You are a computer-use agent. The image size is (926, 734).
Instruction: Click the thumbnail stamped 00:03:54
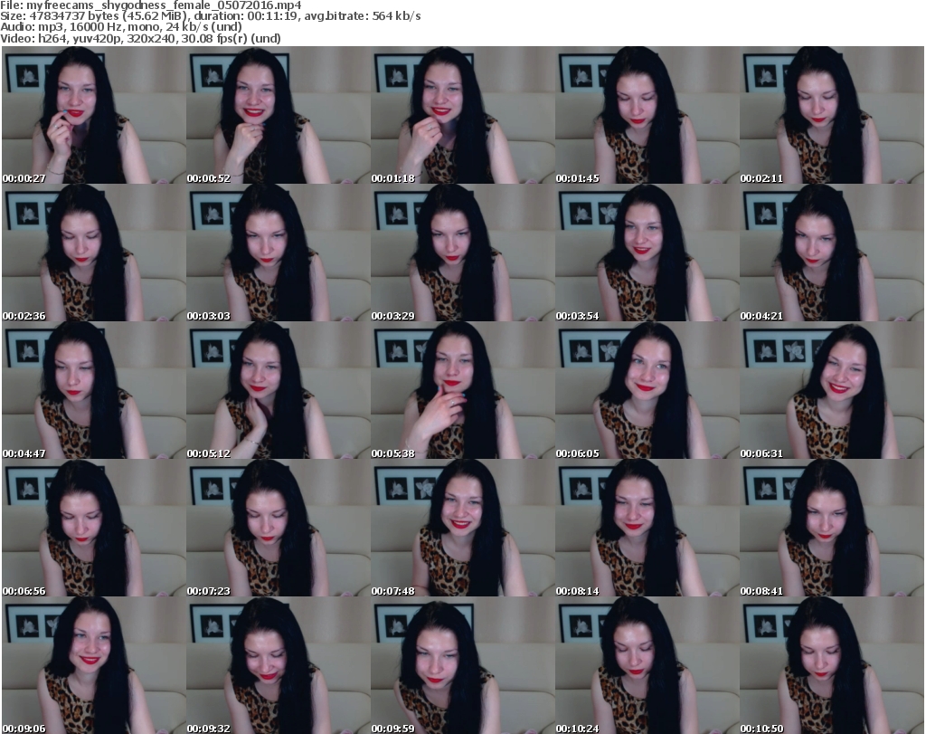coord(647,253)
